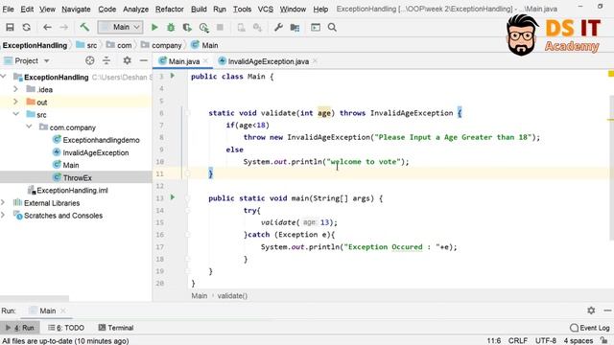Screen dimensions: 614x345
Task: Open the Terminal tool window
Action: [x=116, y=328]
